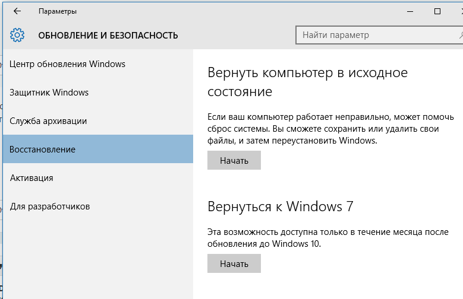
Task: Click heading 'Вернуть компьютер в исходное состояние'
Action: pos(307,82)
